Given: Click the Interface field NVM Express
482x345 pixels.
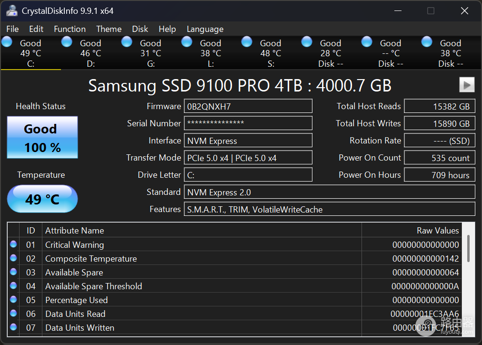Looking at the screenshot, I should (x=248, y=140).
